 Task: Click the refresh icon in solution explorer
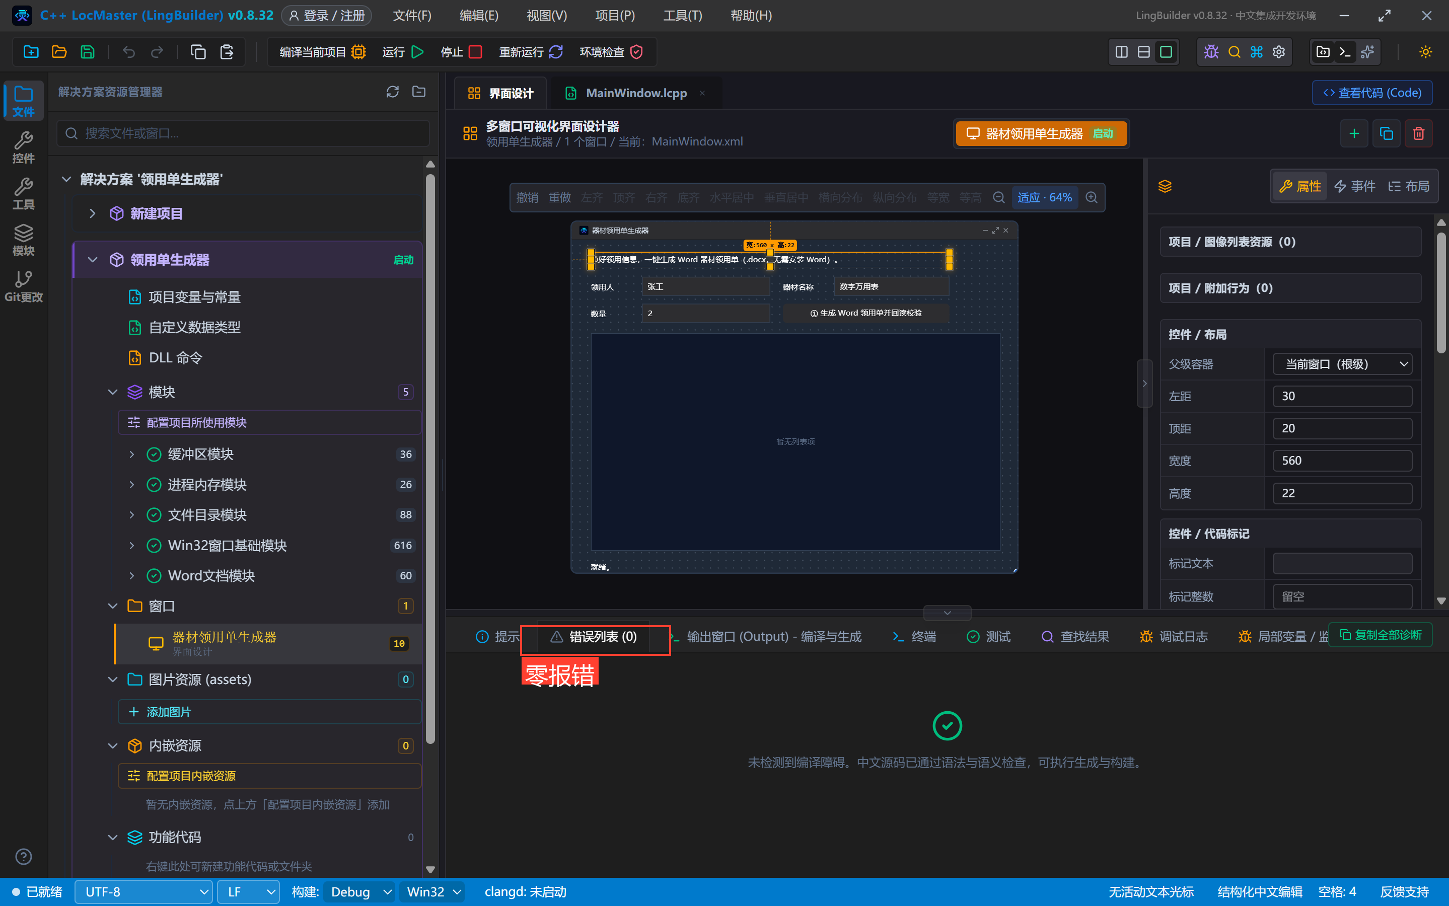393,92
